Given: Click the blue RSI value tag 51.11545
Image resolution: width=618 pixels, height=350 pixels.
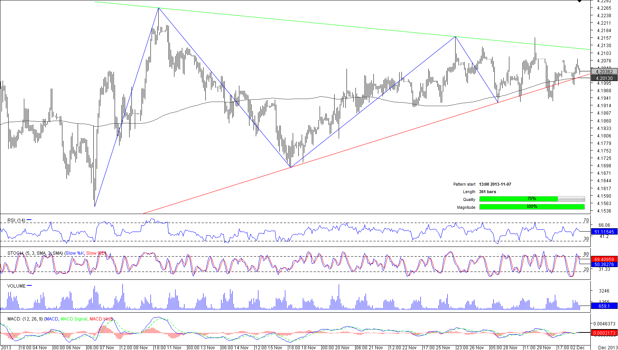Looking at the screenshot, I should pos(604,232).
